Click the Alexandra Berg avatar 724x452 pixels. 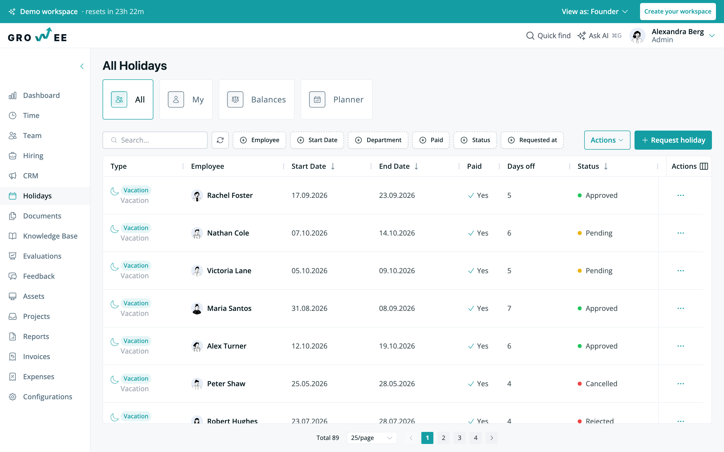click(x=637, y=36)
